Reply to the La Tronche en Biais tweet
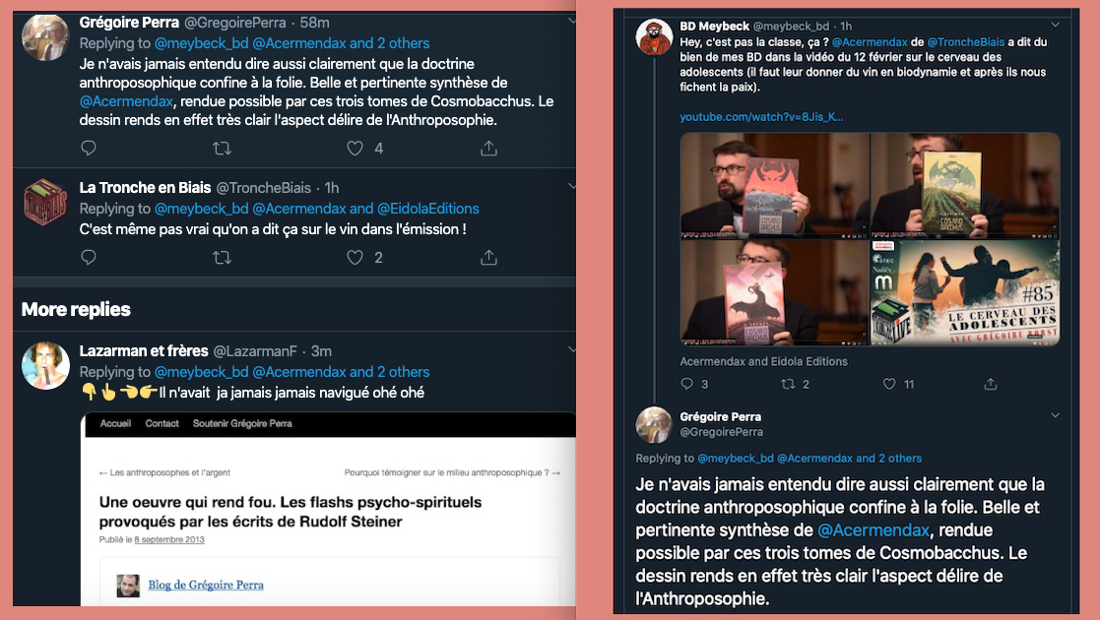 (89, 258)
